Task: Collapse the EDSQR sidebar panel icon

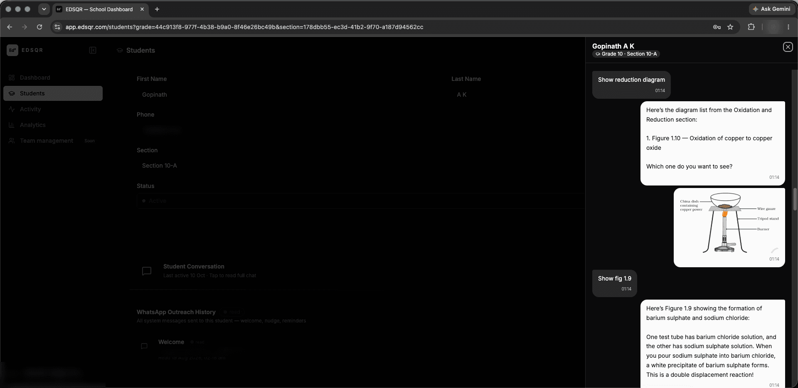Action: (x=93, y=50)
